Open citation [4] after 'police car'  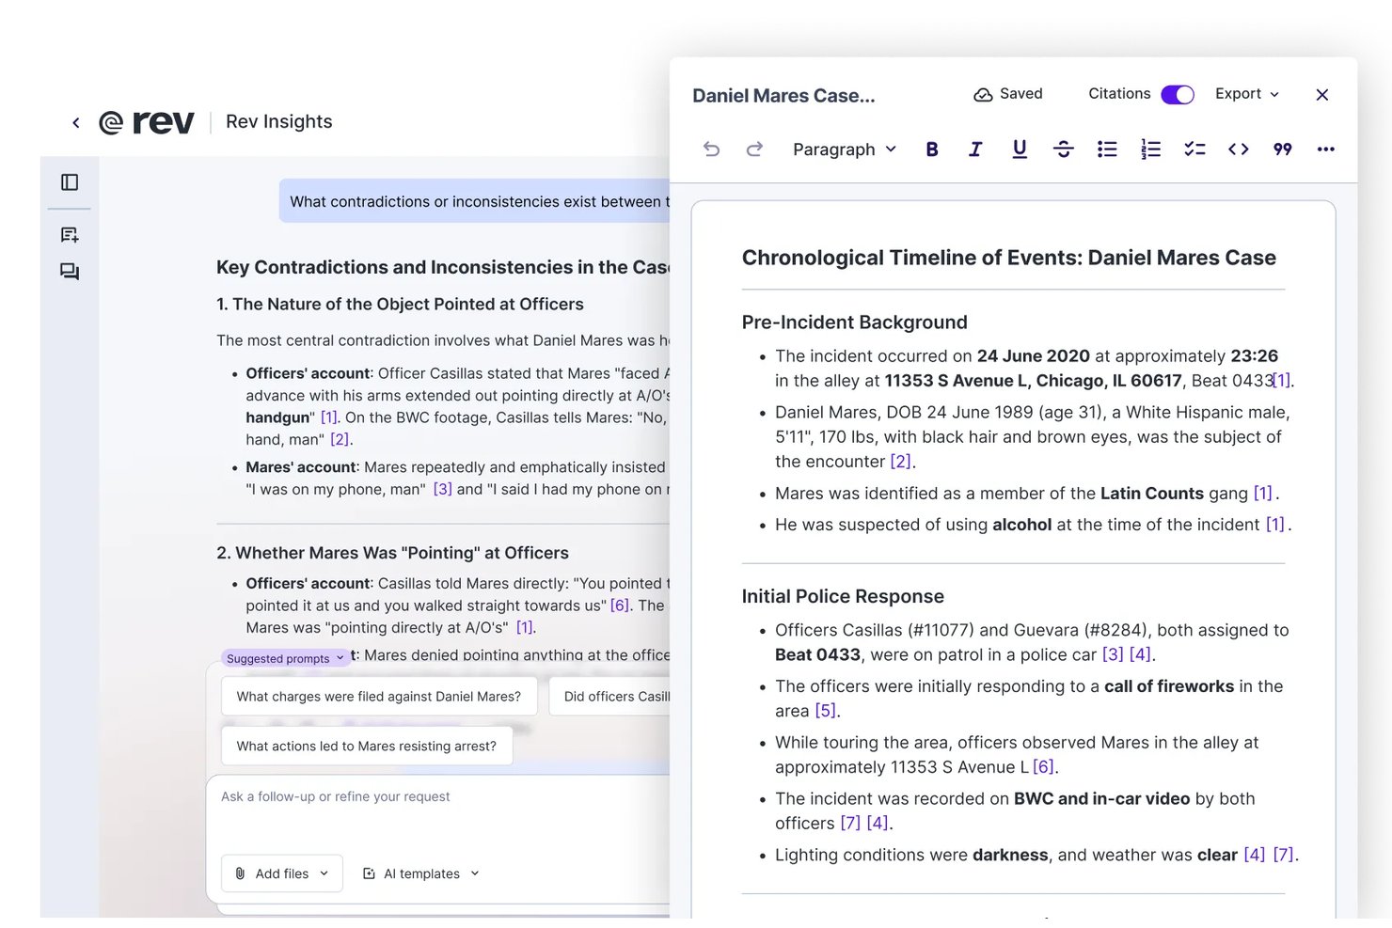(x=1140, y=654)
